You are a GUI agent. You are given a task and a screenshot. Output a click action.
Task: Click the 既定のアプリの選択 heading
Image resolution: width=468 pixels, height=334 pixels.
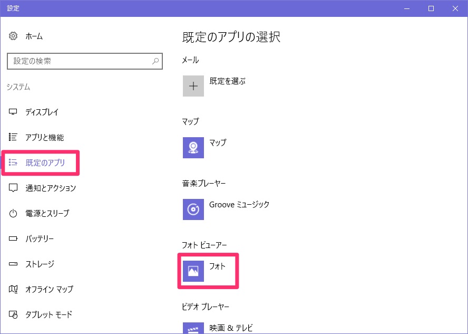click(231, 37)
